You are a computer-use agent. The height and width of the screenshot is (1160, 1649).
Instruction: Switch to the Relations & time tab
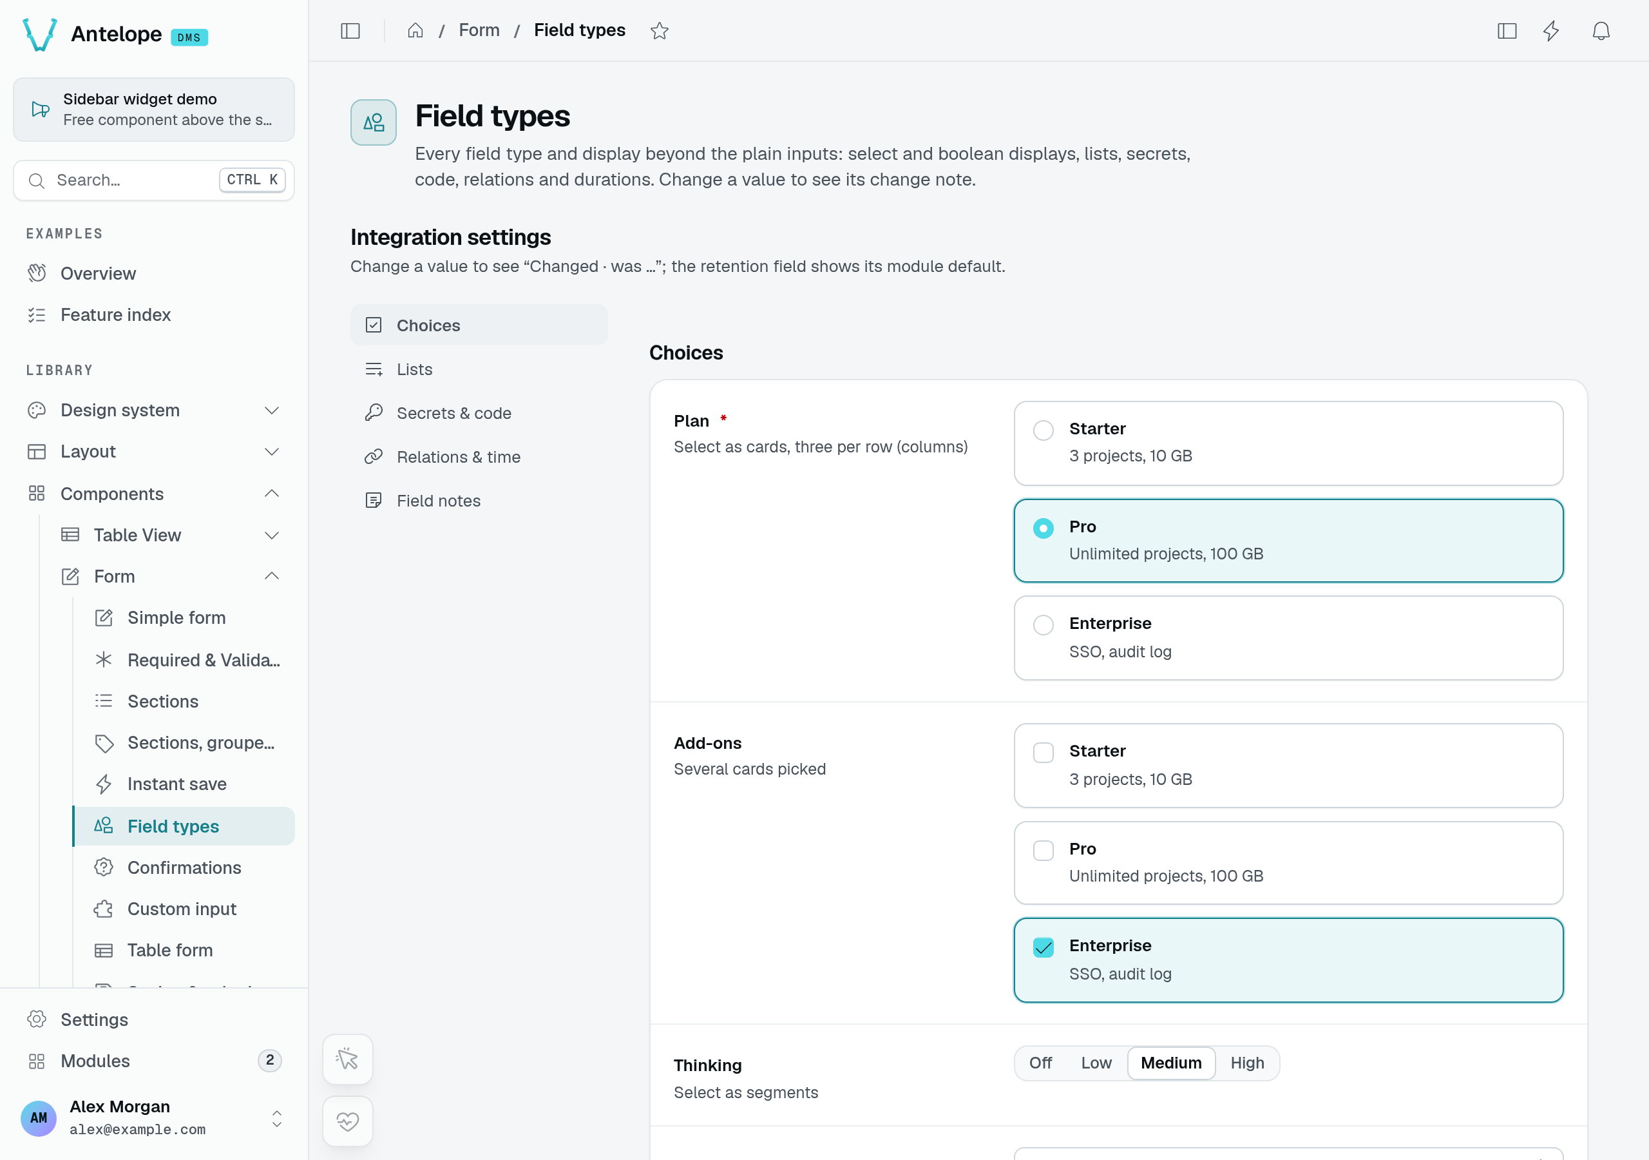tap(479, 457)
